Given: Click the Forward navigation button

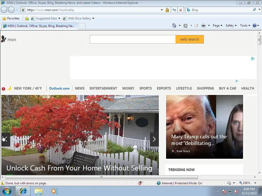Looking at the screenshot, I should (11, 10).
